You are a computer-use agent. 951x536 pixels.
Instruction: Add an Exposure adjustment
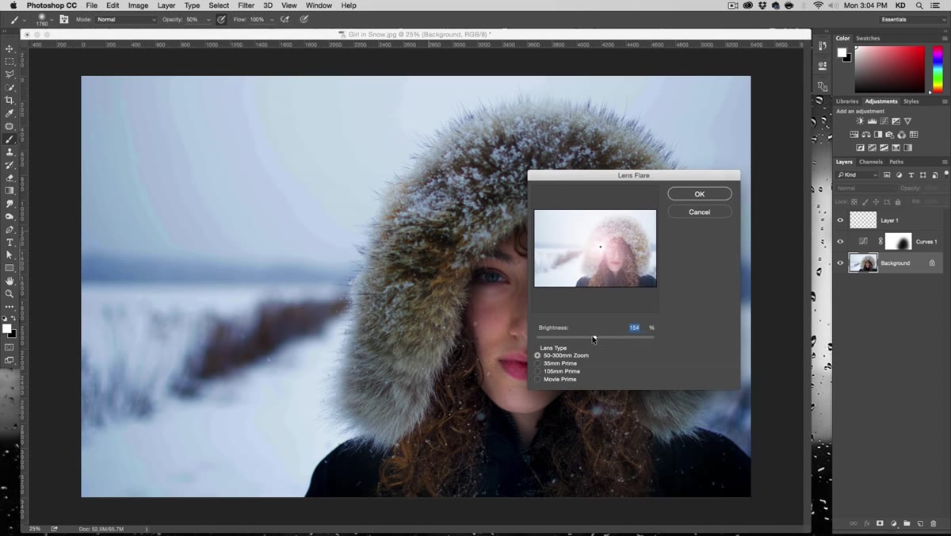[896, 121]
